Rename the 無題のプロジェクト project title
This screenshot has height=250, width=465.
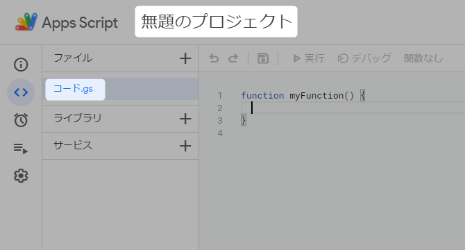point(216,22)
